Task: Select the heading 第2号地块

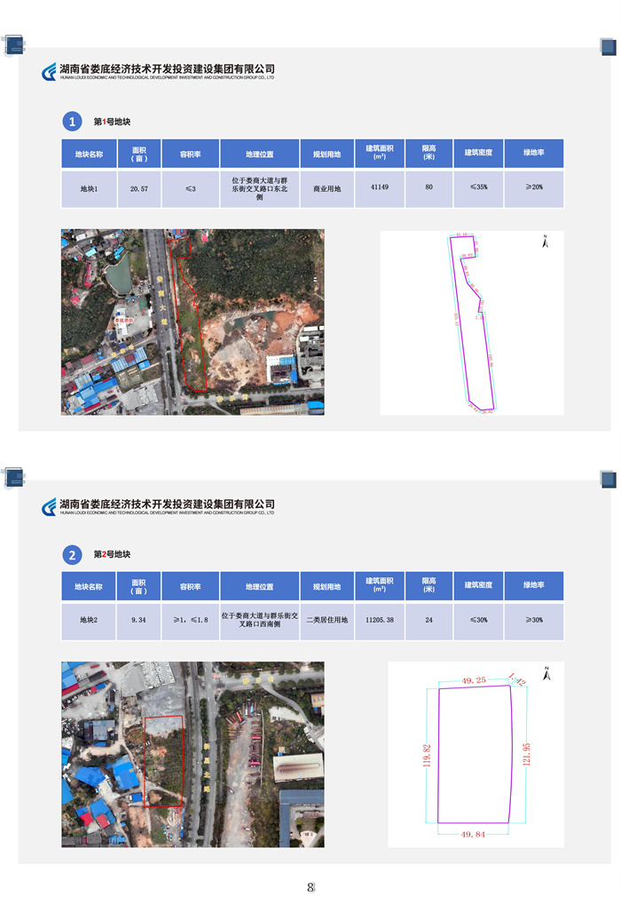Action: (112, 554)
